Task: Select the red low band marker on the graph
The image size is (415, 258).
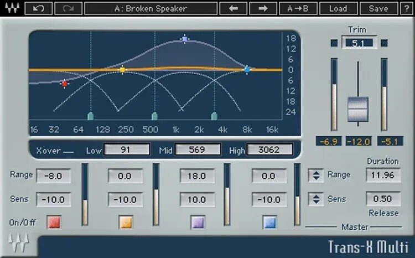Action: coord(64,84)
